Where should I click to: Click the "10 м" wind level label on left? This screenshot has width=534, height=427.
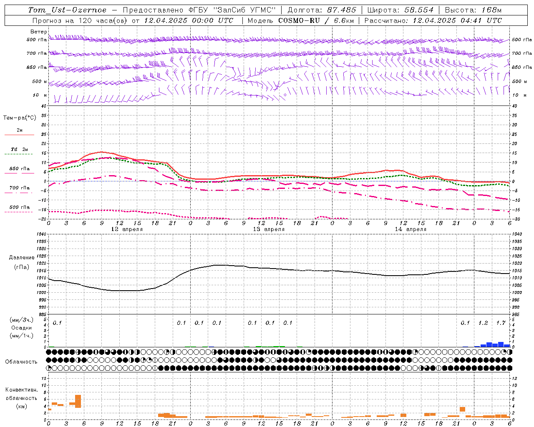[x=40, y=95]
